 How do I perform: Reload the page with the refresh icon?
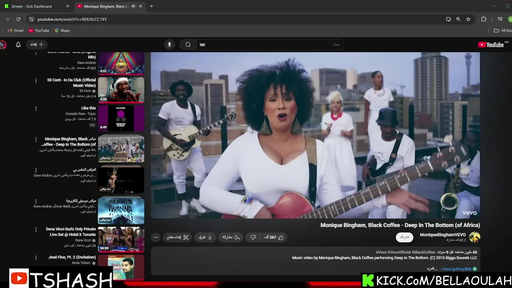(18, 19)
